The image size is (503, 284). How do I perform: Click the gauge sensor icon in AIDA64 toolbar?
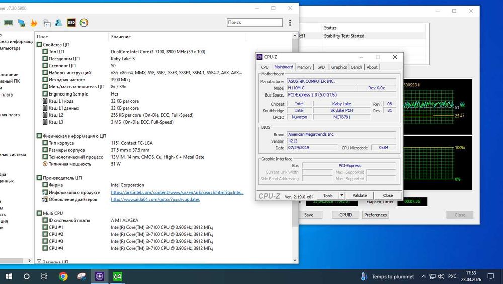[83, 23]
